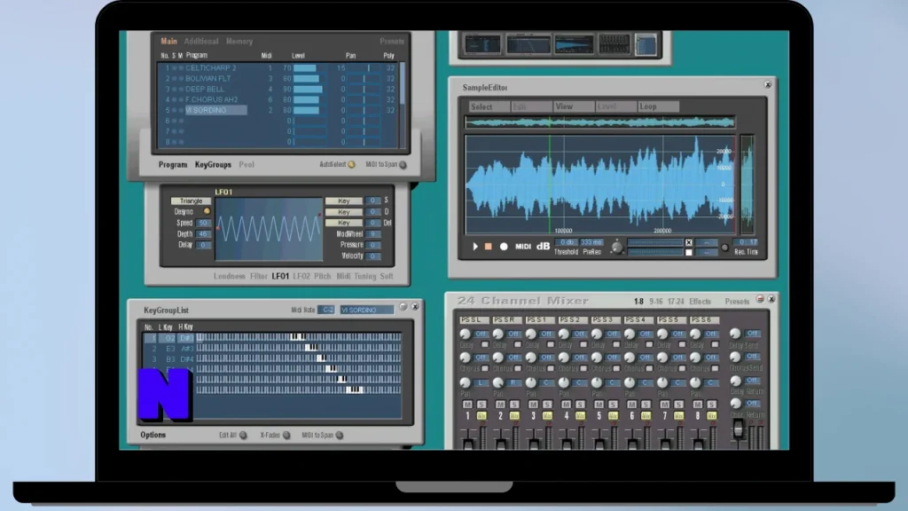Click the yellow Mix button on channel 2
This screenshot has width=908, height=511.
pyautogui.click(x=514, y=416)
